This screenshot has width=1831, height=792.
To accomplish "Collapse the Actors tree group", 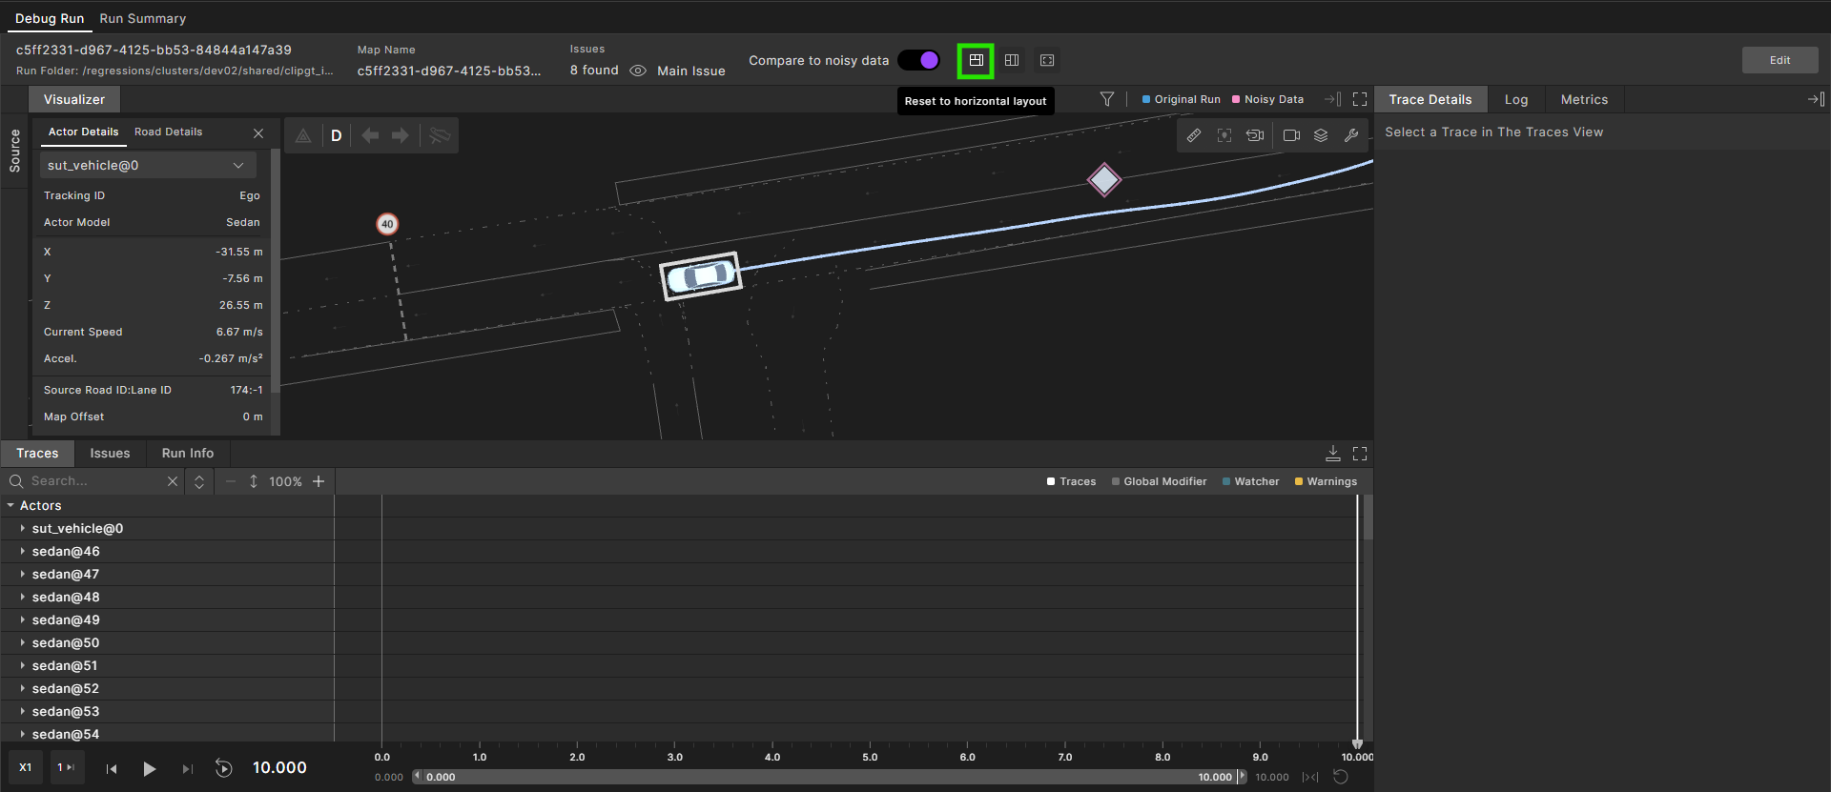I will click(10, 505).
